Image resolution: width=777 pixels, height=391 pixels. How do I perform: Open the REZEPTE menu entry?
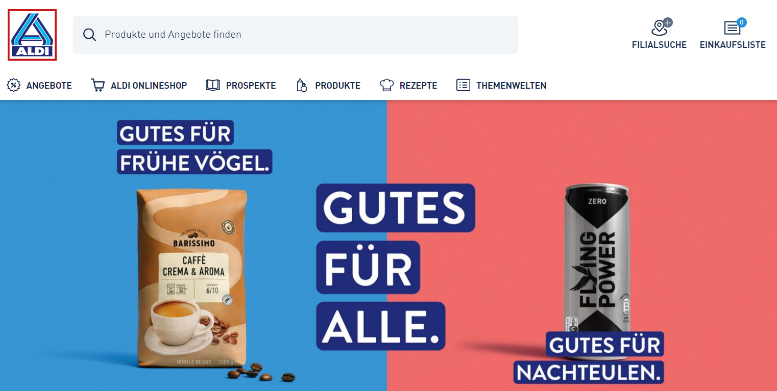point(419,86)
